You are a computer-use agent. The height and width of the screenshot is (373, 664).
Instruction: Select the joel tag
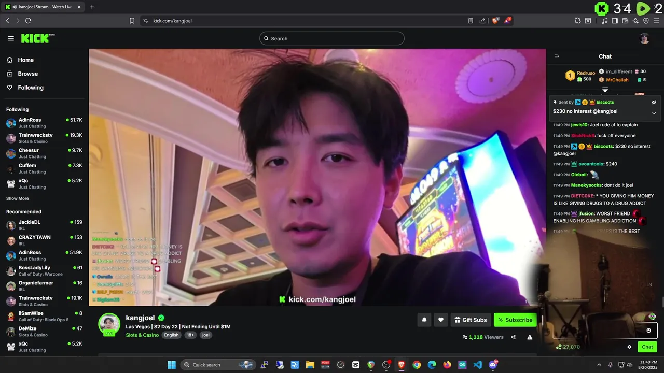(206, 335)
